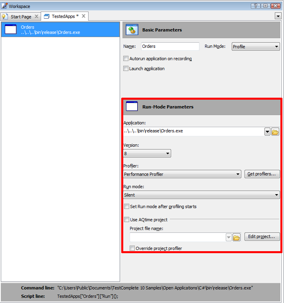
Task: Close the Start Page tab
Action: [36, 16]
